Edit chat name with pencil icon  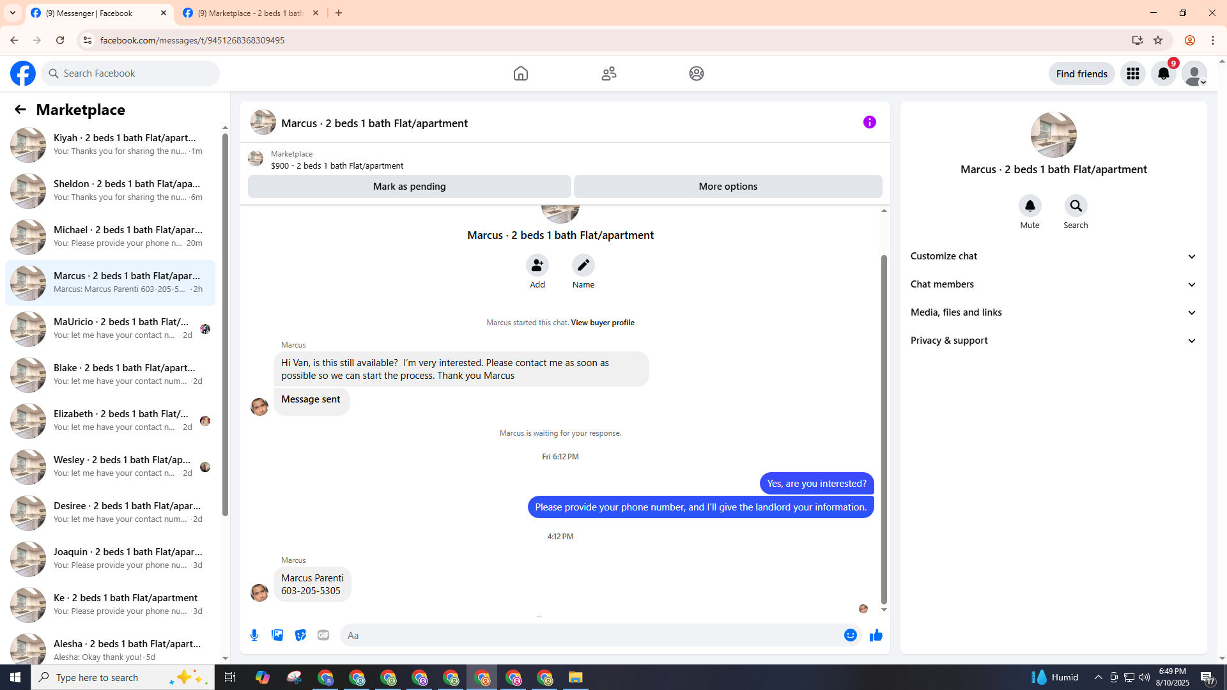click(583, 265)
